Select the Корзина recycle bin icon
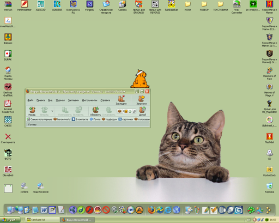 click(x=269, y=188)
